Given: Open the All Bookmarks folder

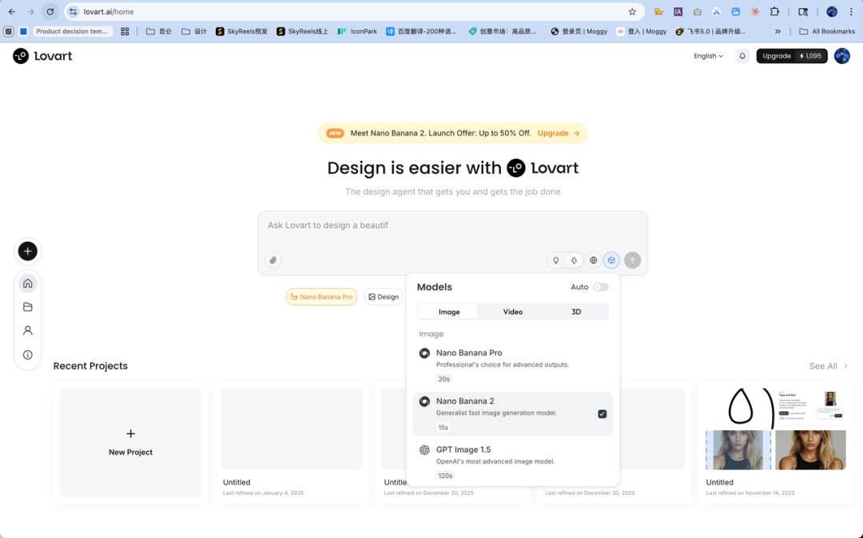Looking at the screenshot, I should point(827,31).
